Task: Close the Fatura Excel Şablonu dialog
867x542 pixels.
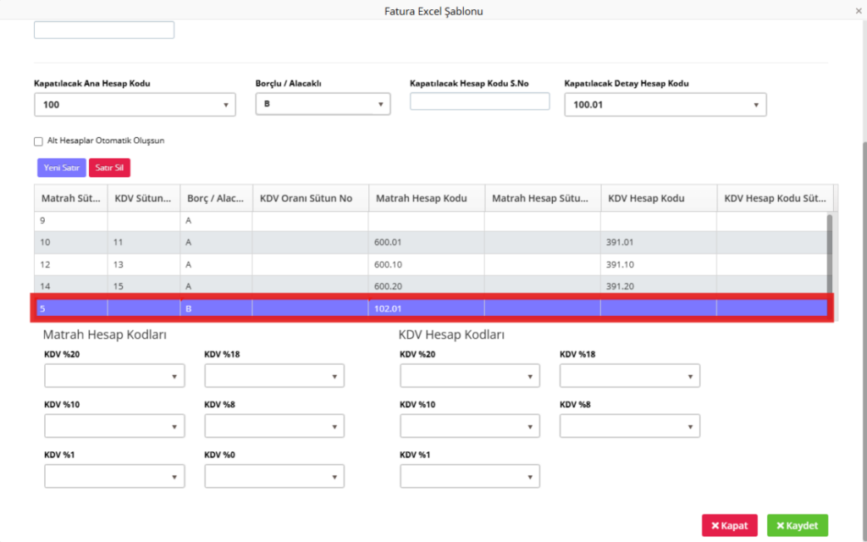Action: [859, 11]
